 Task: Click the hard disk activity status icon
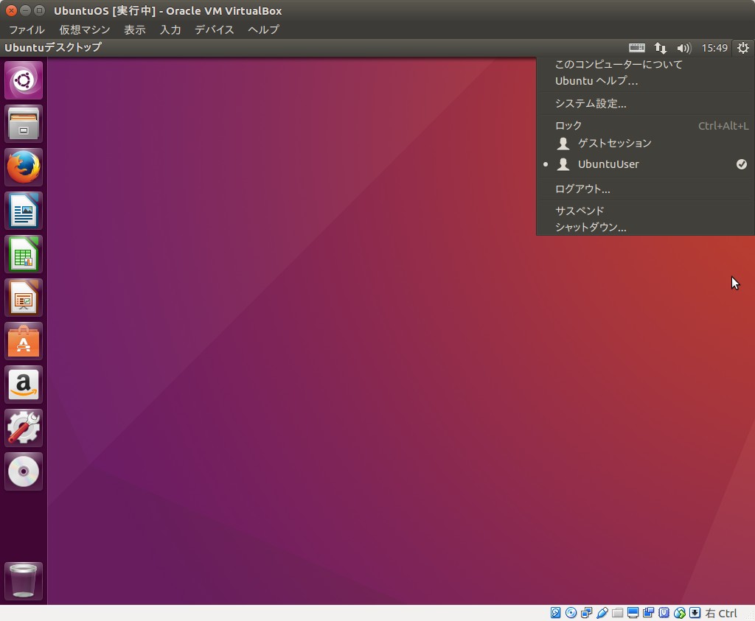coord(555,613)
